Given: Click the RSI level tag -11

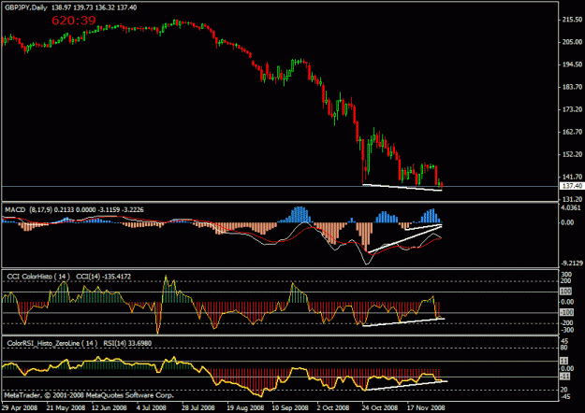Looking at the screenshot, I should [564, 377].
